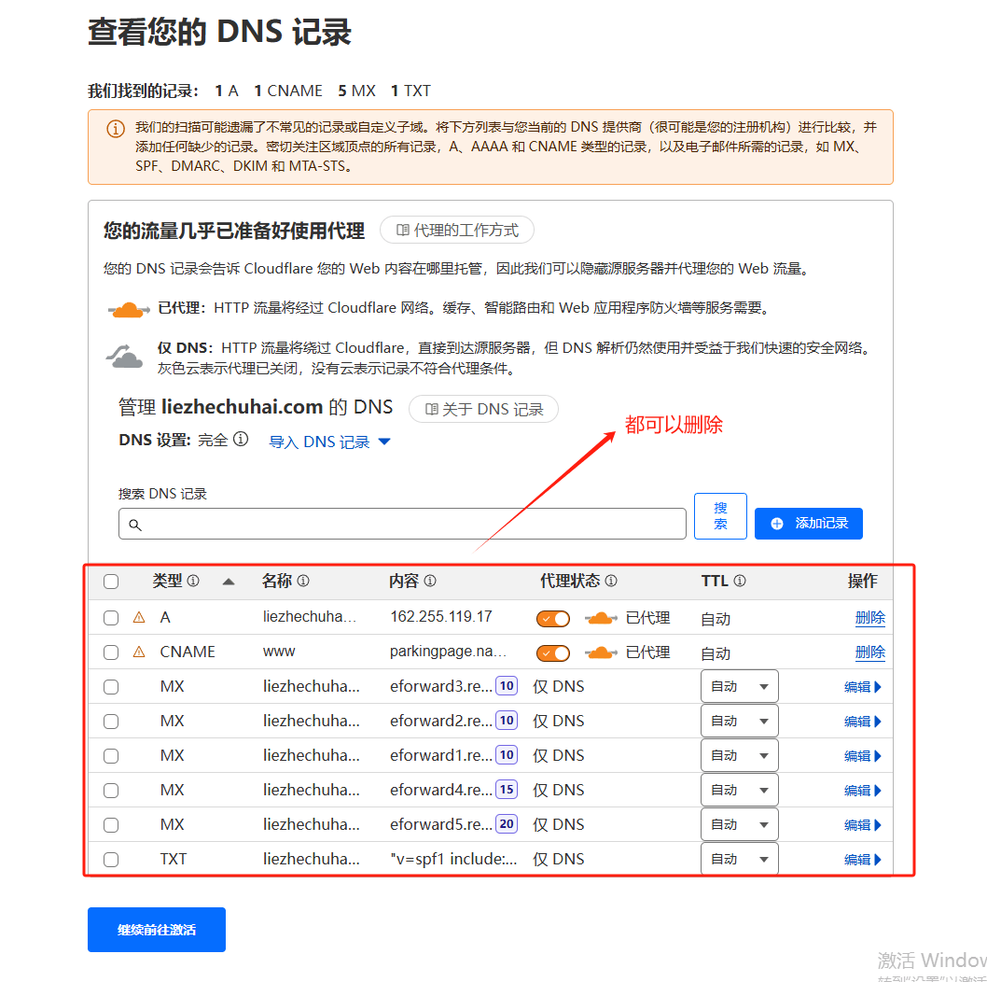
Task: Tick the checkbox for MX eforward5 record
Action: (x=111, y=825)
